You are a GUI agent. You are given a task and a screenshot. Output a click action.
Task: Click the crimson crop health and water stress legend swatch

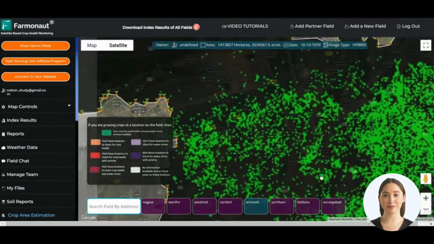(x=95, y=170)
